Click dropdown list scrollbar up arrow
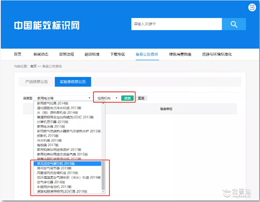The height and width of the screenshot is (202, 260). pyautogui.click(x=103, y=103)
